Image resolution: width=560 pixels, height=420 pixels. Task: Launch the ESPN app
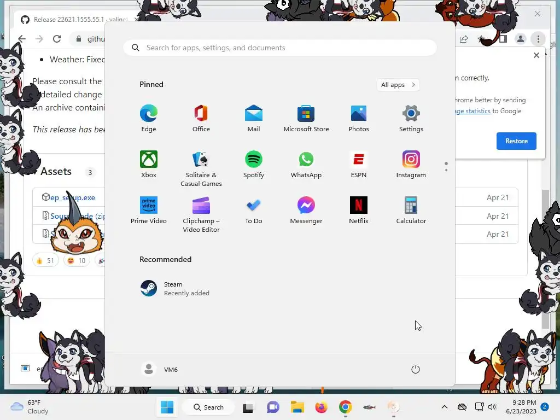[x=359, y=165]
